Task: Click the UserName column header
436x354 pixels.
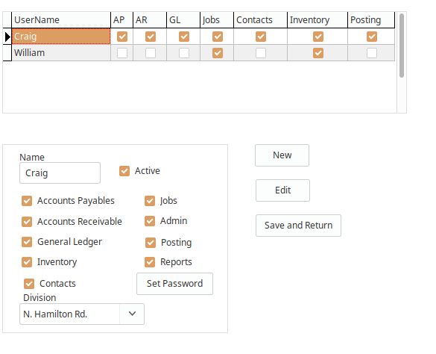Action: (61, 19)
